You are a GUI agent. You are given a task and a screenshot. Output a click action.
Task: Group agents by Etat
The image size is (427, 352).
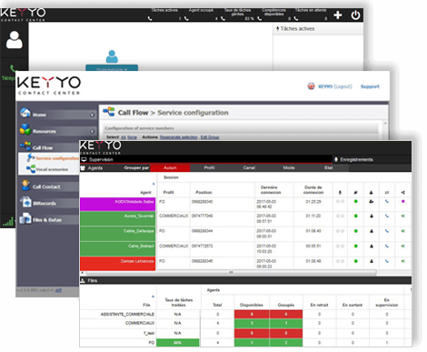point(329,167)
